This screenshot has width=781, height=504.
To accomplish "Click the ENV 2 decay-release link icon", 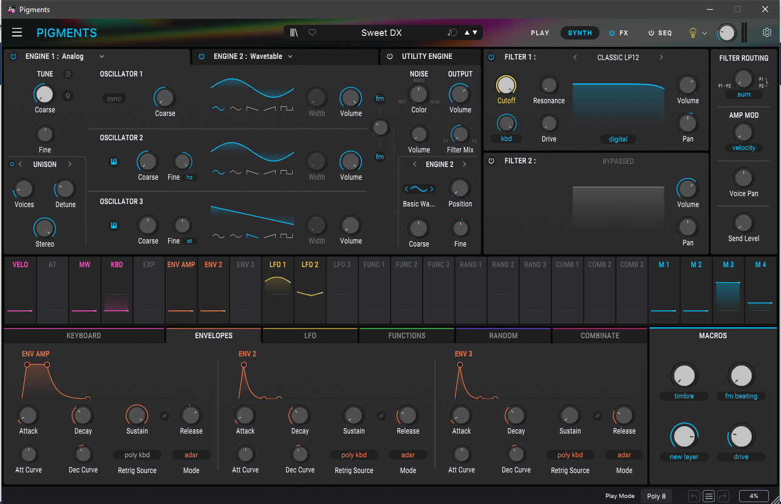I will point(381,416).
